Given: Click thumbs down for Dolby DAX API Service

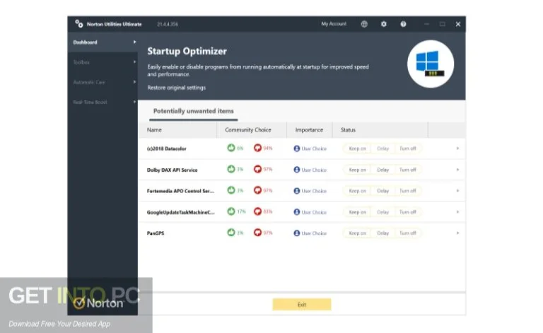Looking at the screenshot, I should tap(257, 169).
